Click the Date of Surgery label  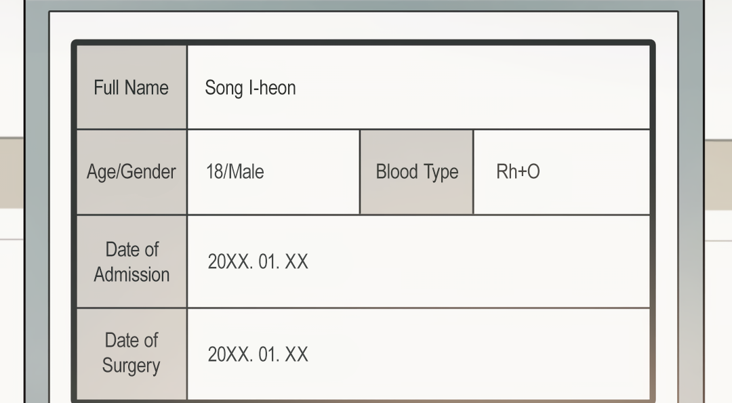point(131,353)
